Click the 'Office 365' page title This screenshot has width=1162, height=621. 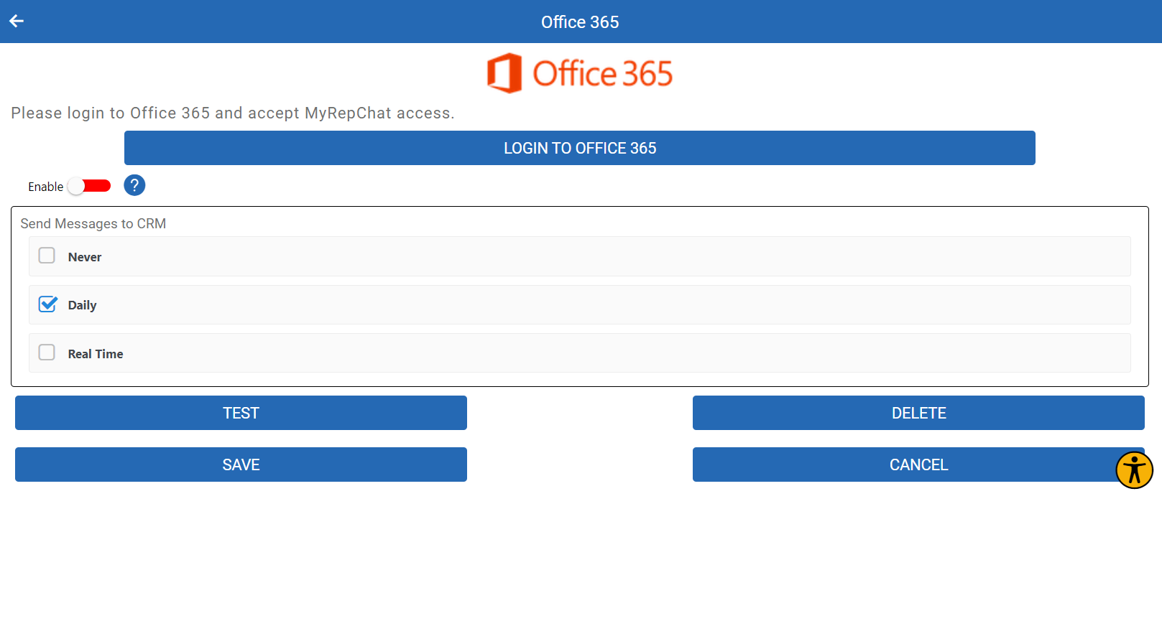(580, 22)
